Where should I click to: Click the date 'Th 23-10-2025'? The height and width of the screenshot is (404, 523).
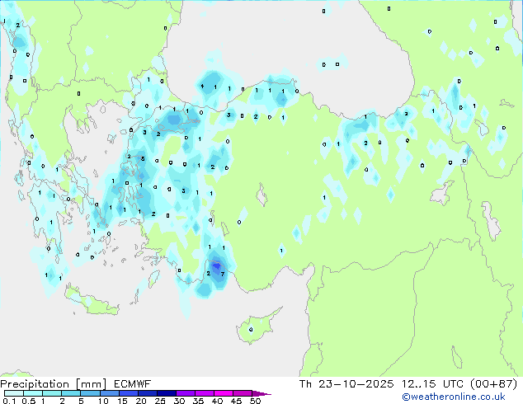click(x=346, y=384)
